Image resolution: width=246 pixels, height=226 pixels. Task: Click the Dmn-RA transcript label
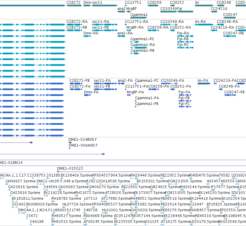[91, 33]
